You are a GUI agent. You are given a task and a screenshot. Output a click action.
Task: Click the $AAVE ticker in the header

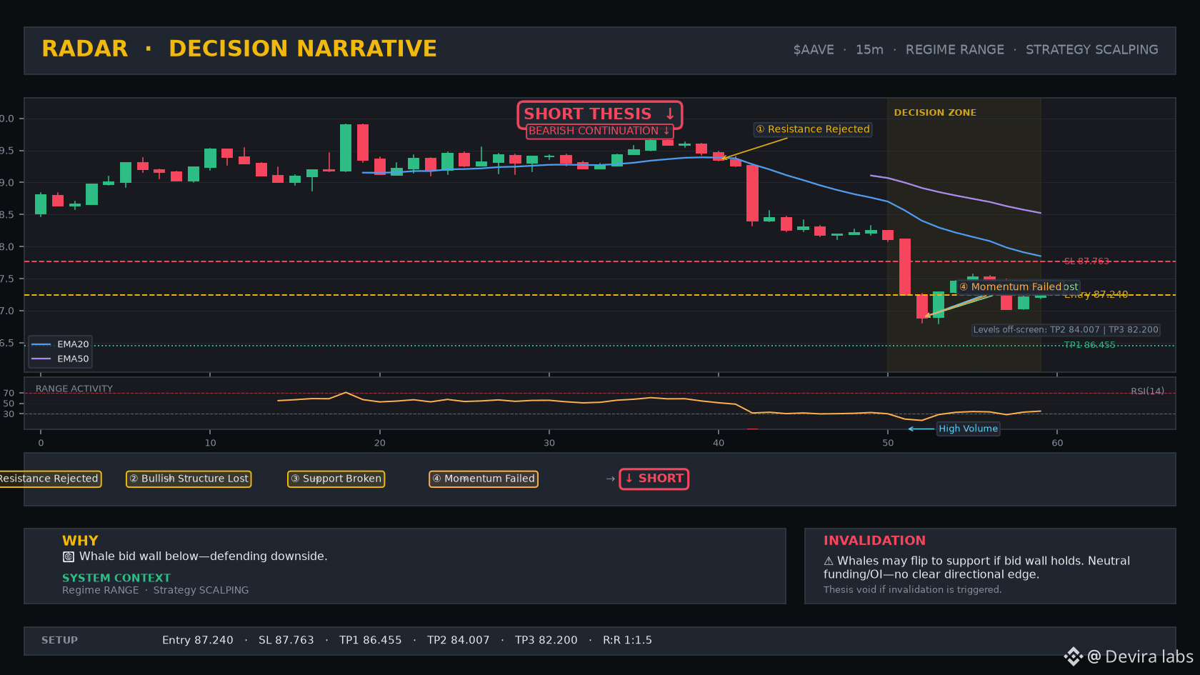[x=814, y=50]
